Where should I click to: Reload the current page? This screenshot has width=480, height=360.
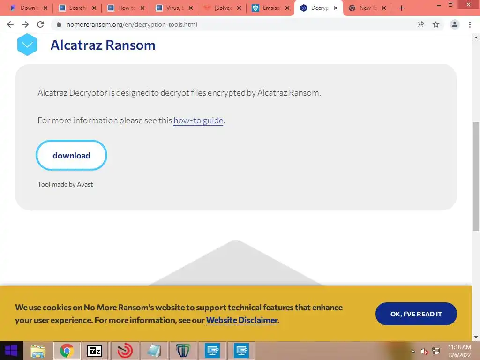coord(40,24)
